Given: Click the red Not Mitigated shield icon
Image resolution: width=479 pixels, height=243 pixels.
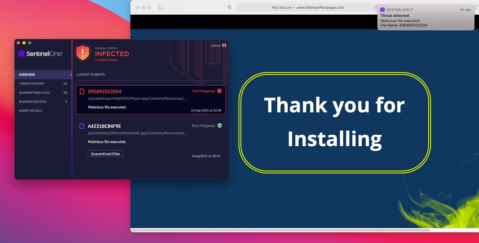Looking at the screenshot, I should click(x=219, y=91).
